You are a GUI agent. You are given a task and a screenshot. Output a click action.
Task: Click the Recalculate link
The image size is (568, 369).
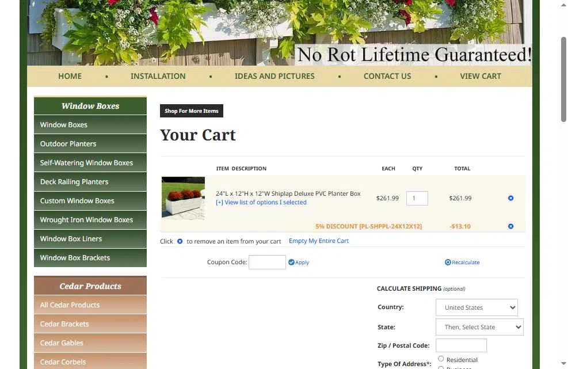[466, 263]
